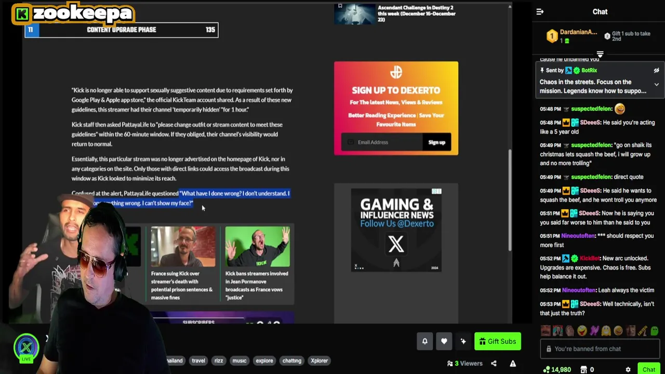The width and height of the screenshot is (665, 374).
Task: Click the Dexerto Email Address field
Action: coord(383,142)
